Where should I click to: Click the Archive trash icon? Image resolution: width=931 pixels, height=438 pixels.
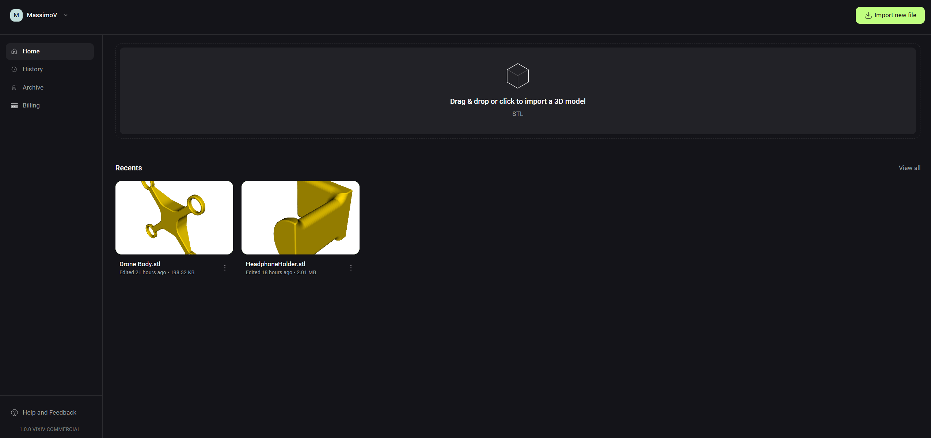[x=14, y=88]
